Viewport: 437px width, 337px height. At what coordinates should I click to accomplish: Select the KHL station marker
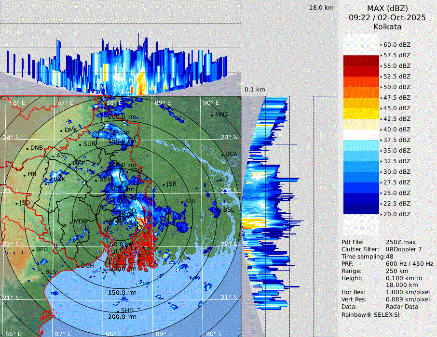coord(182,202)
